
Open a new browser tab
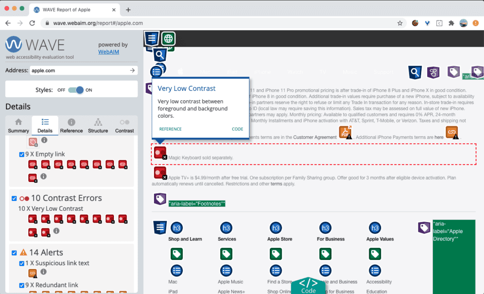[x=128, y=10]
